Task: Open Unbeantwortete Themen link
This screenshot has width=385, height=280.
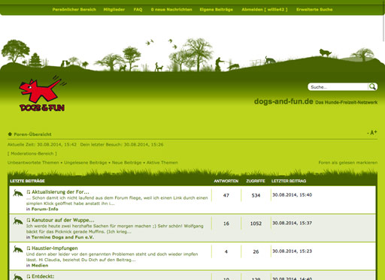Action: [x=33, y=163]
